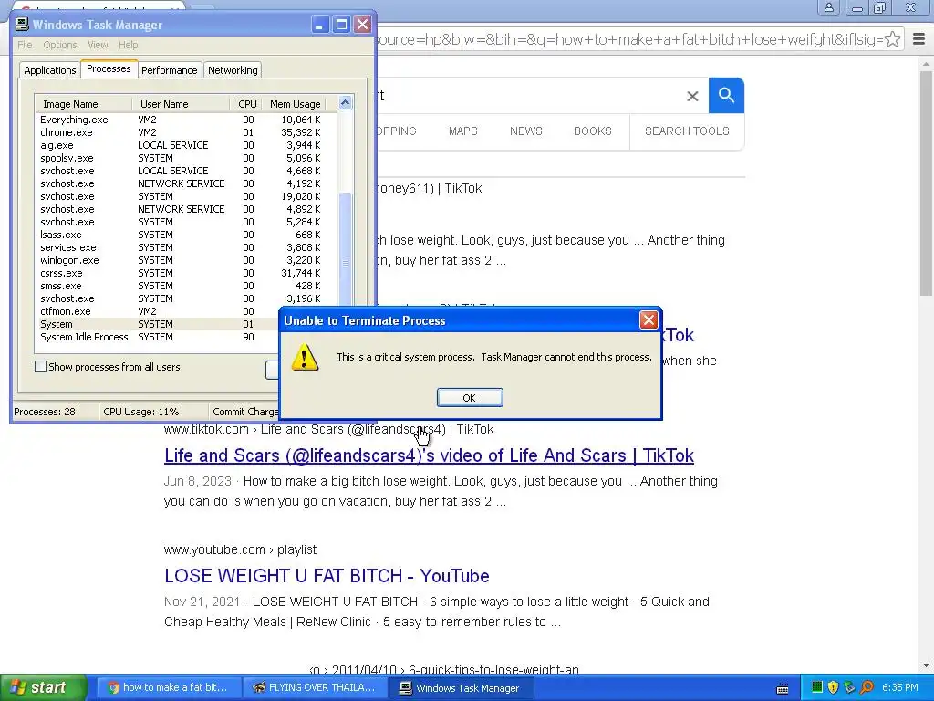Open the MAPS search filter
934x701 pixels.
[462, 131]
